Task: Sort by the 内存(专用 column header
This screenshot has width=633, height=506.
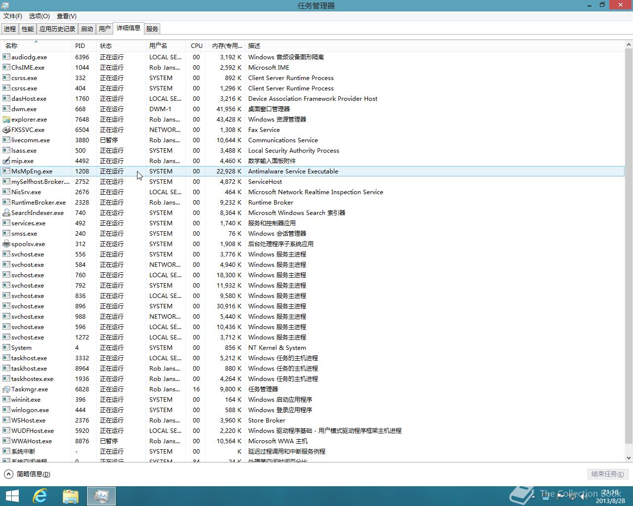Action: pos(226,45)
